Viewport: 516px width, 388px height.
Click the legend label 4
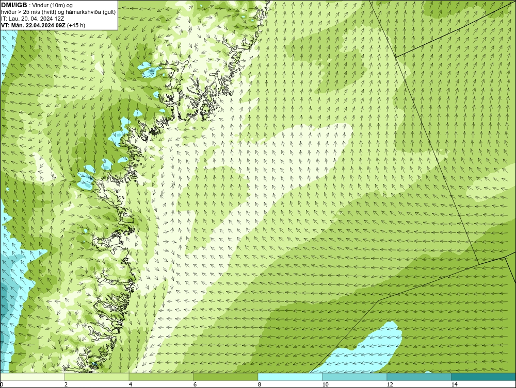(131, 384)
